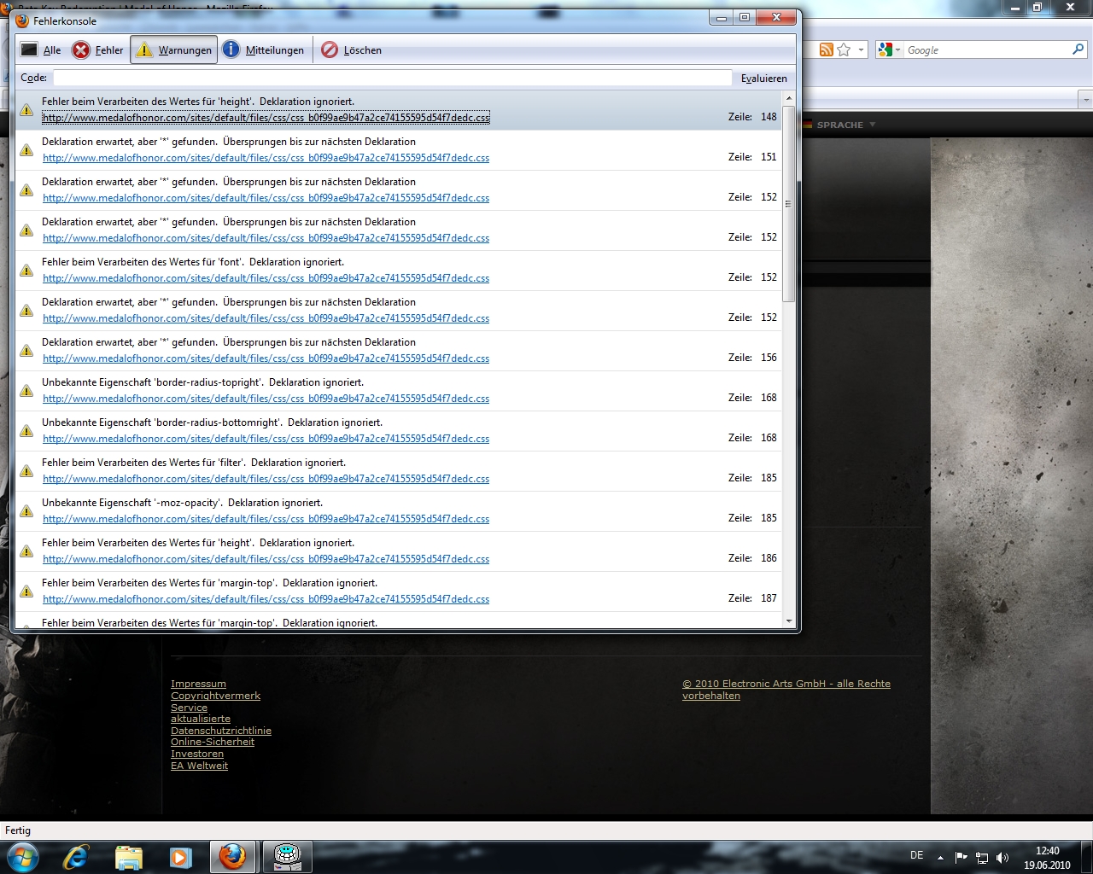Open CSS link for 'font' error
Viewport: 1093px width, 874px height.
(266, 278)
